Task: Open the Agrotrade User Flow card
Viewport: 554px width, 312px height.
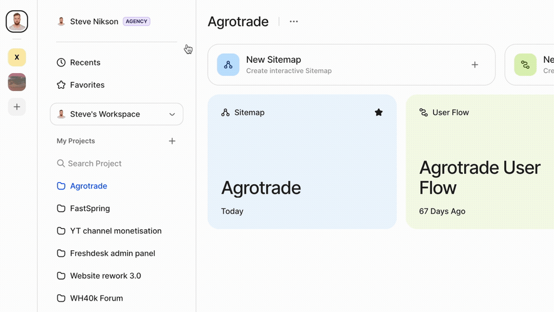Action: [x=479, y=173]
